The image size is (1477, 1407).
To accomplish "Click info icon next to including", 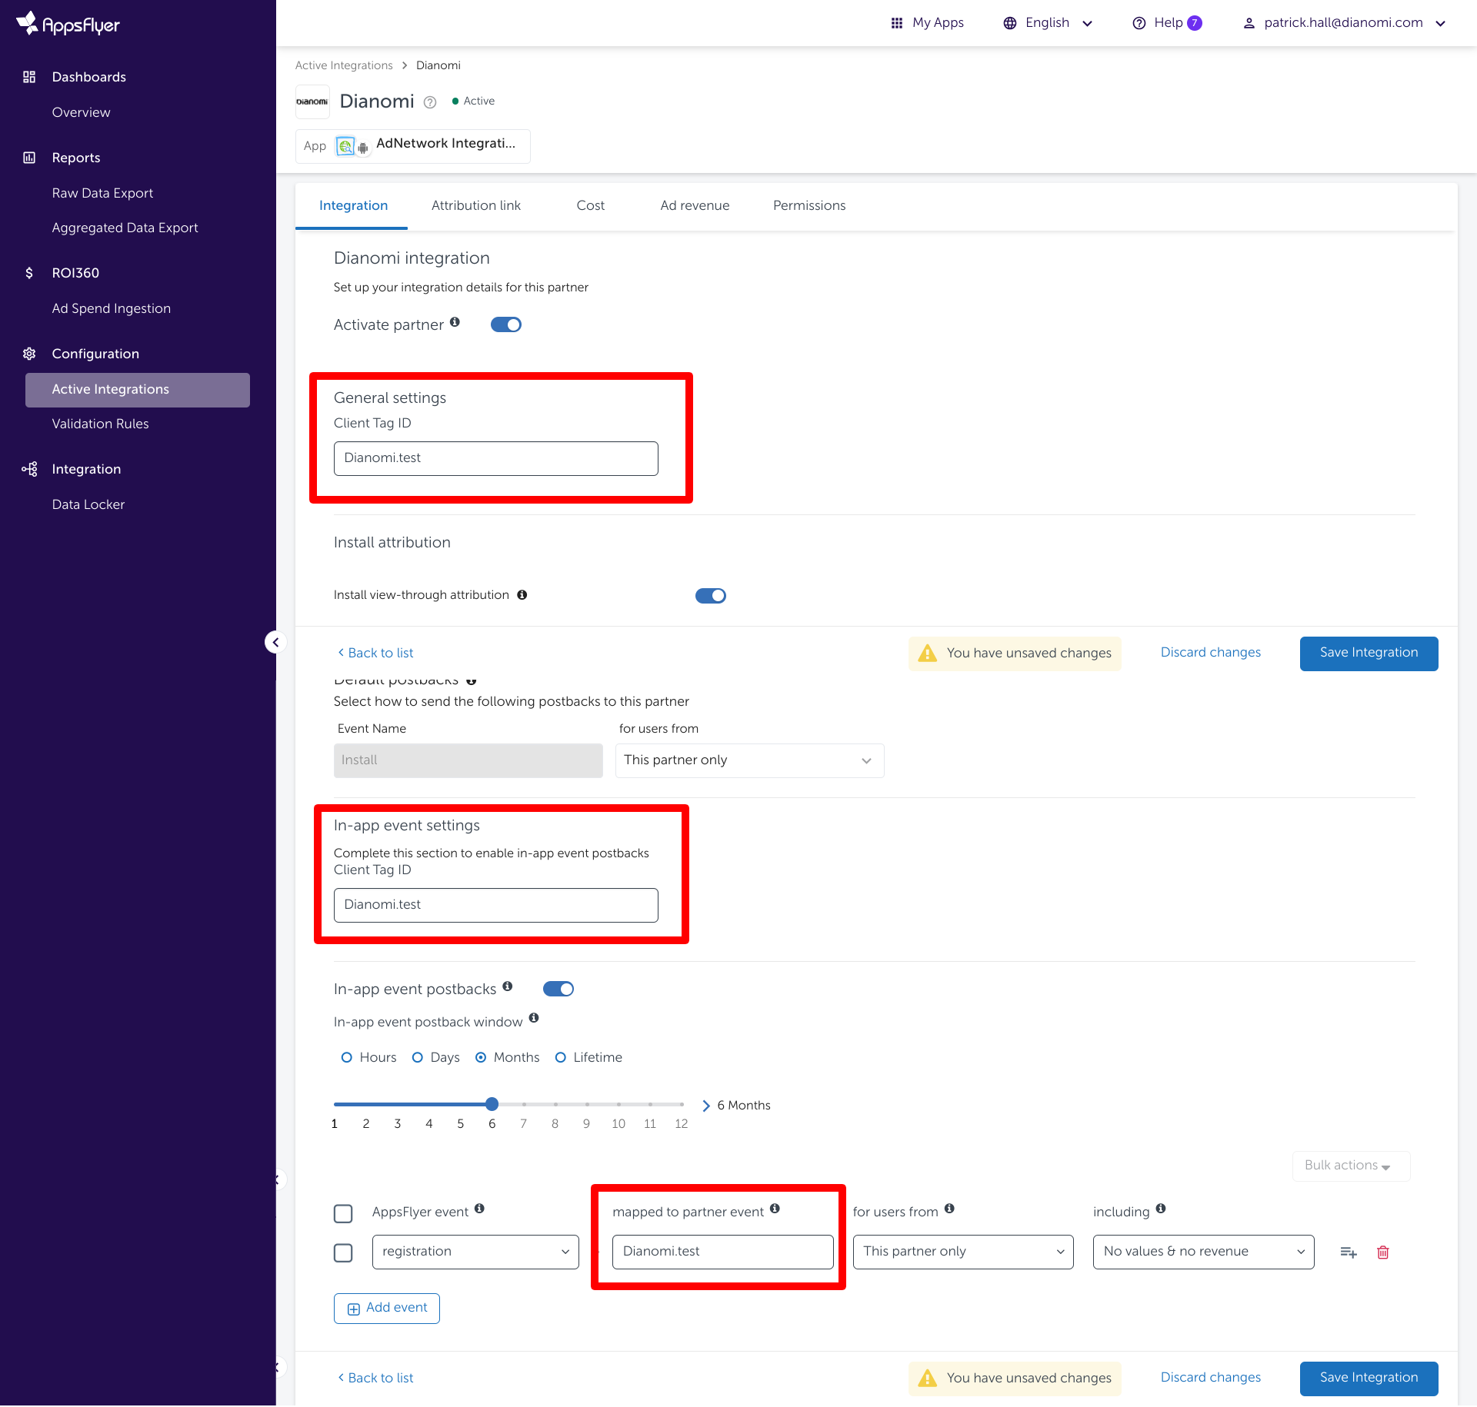I will (1161, 1209).
